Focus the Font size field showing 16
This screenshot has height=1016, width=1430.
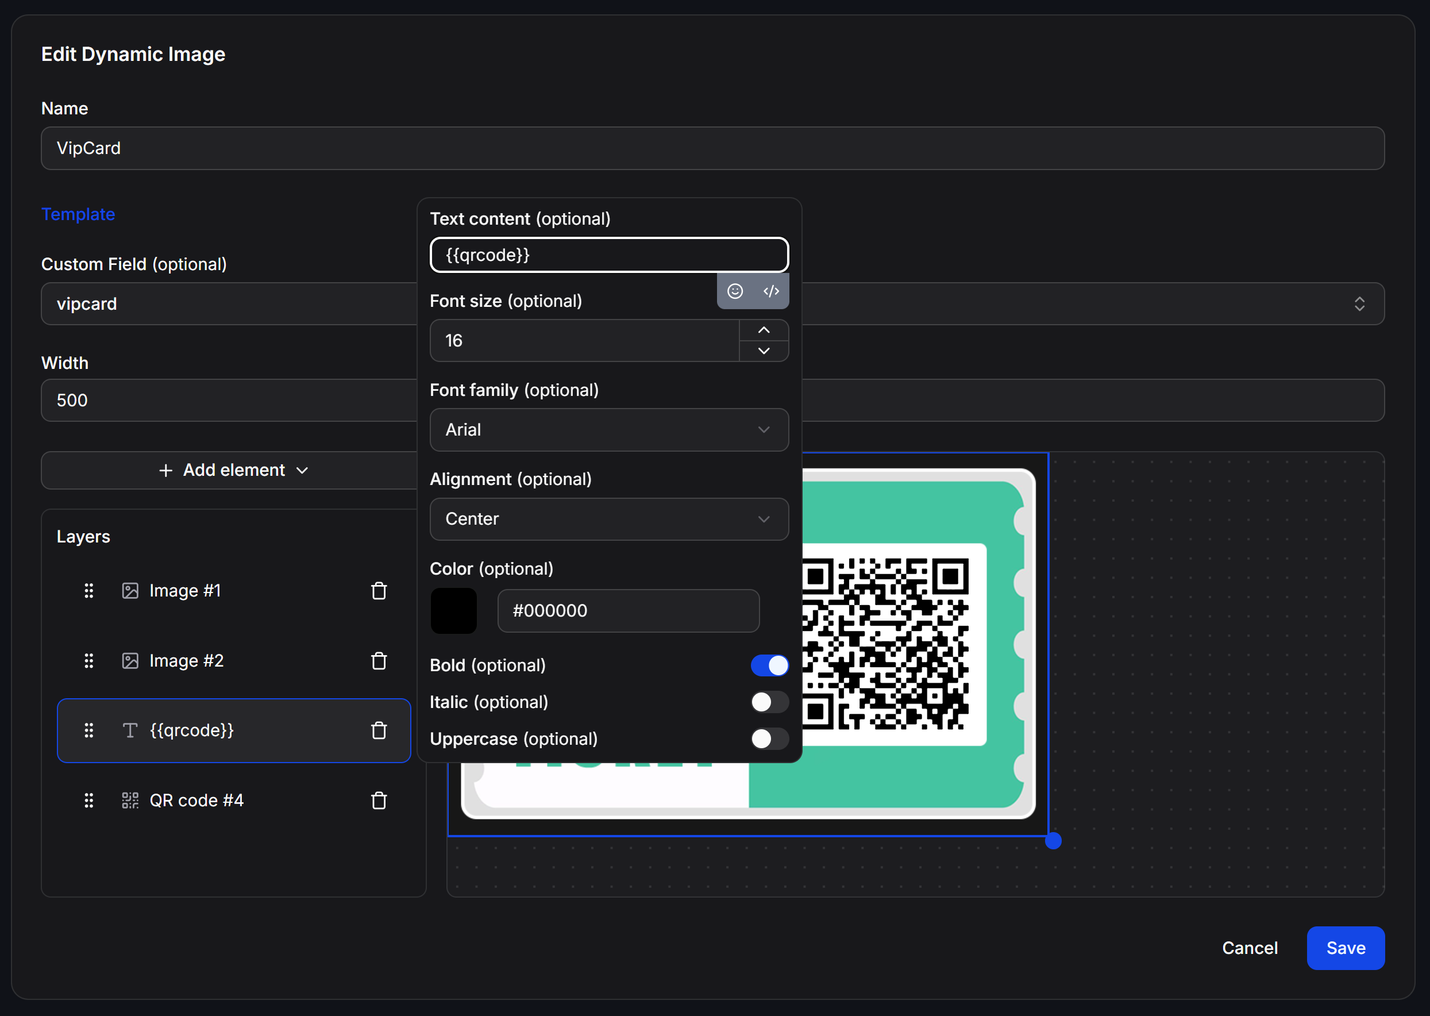tap(585, 340)
